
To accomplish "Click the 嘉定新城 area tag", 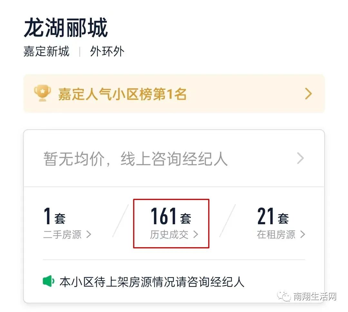I will (x=46, y=51).
